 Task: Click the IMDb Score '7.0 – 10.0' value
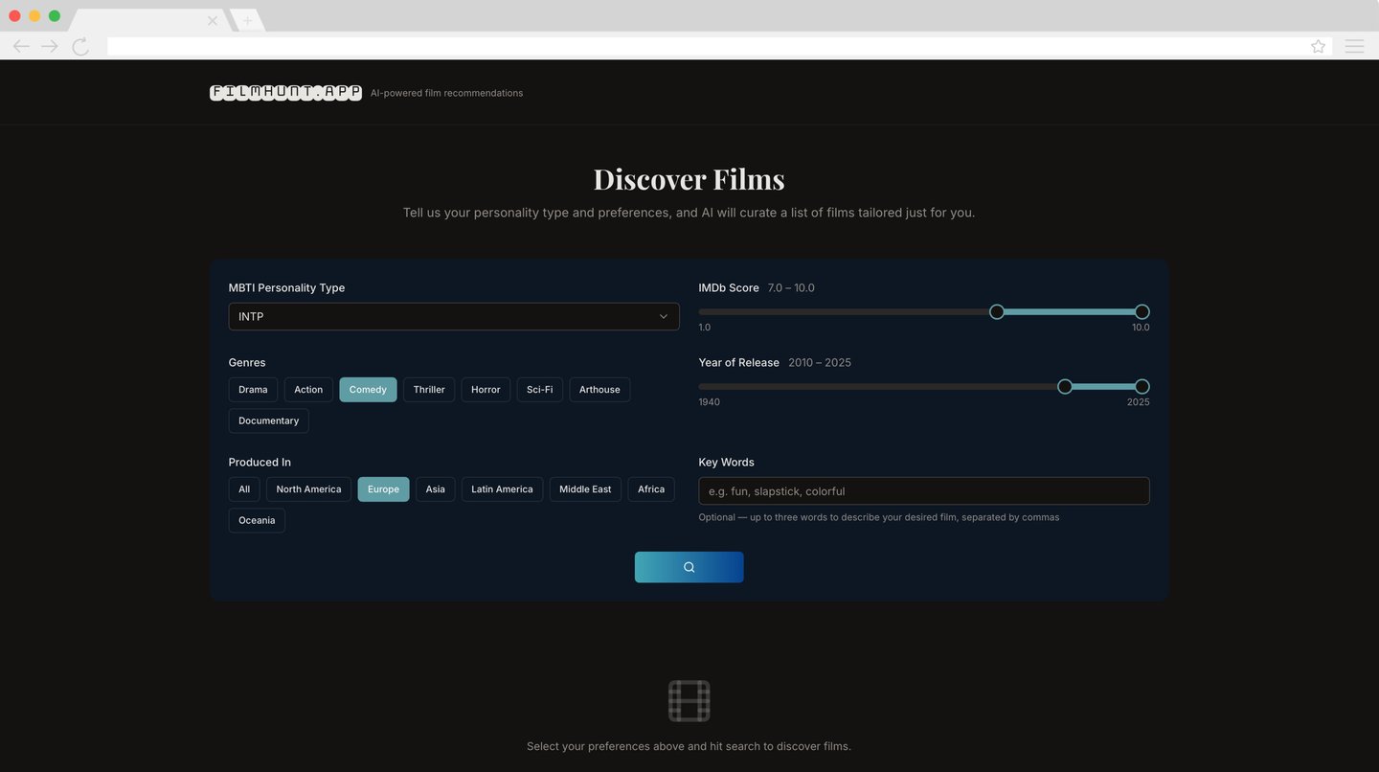click(x=791, y=288)
